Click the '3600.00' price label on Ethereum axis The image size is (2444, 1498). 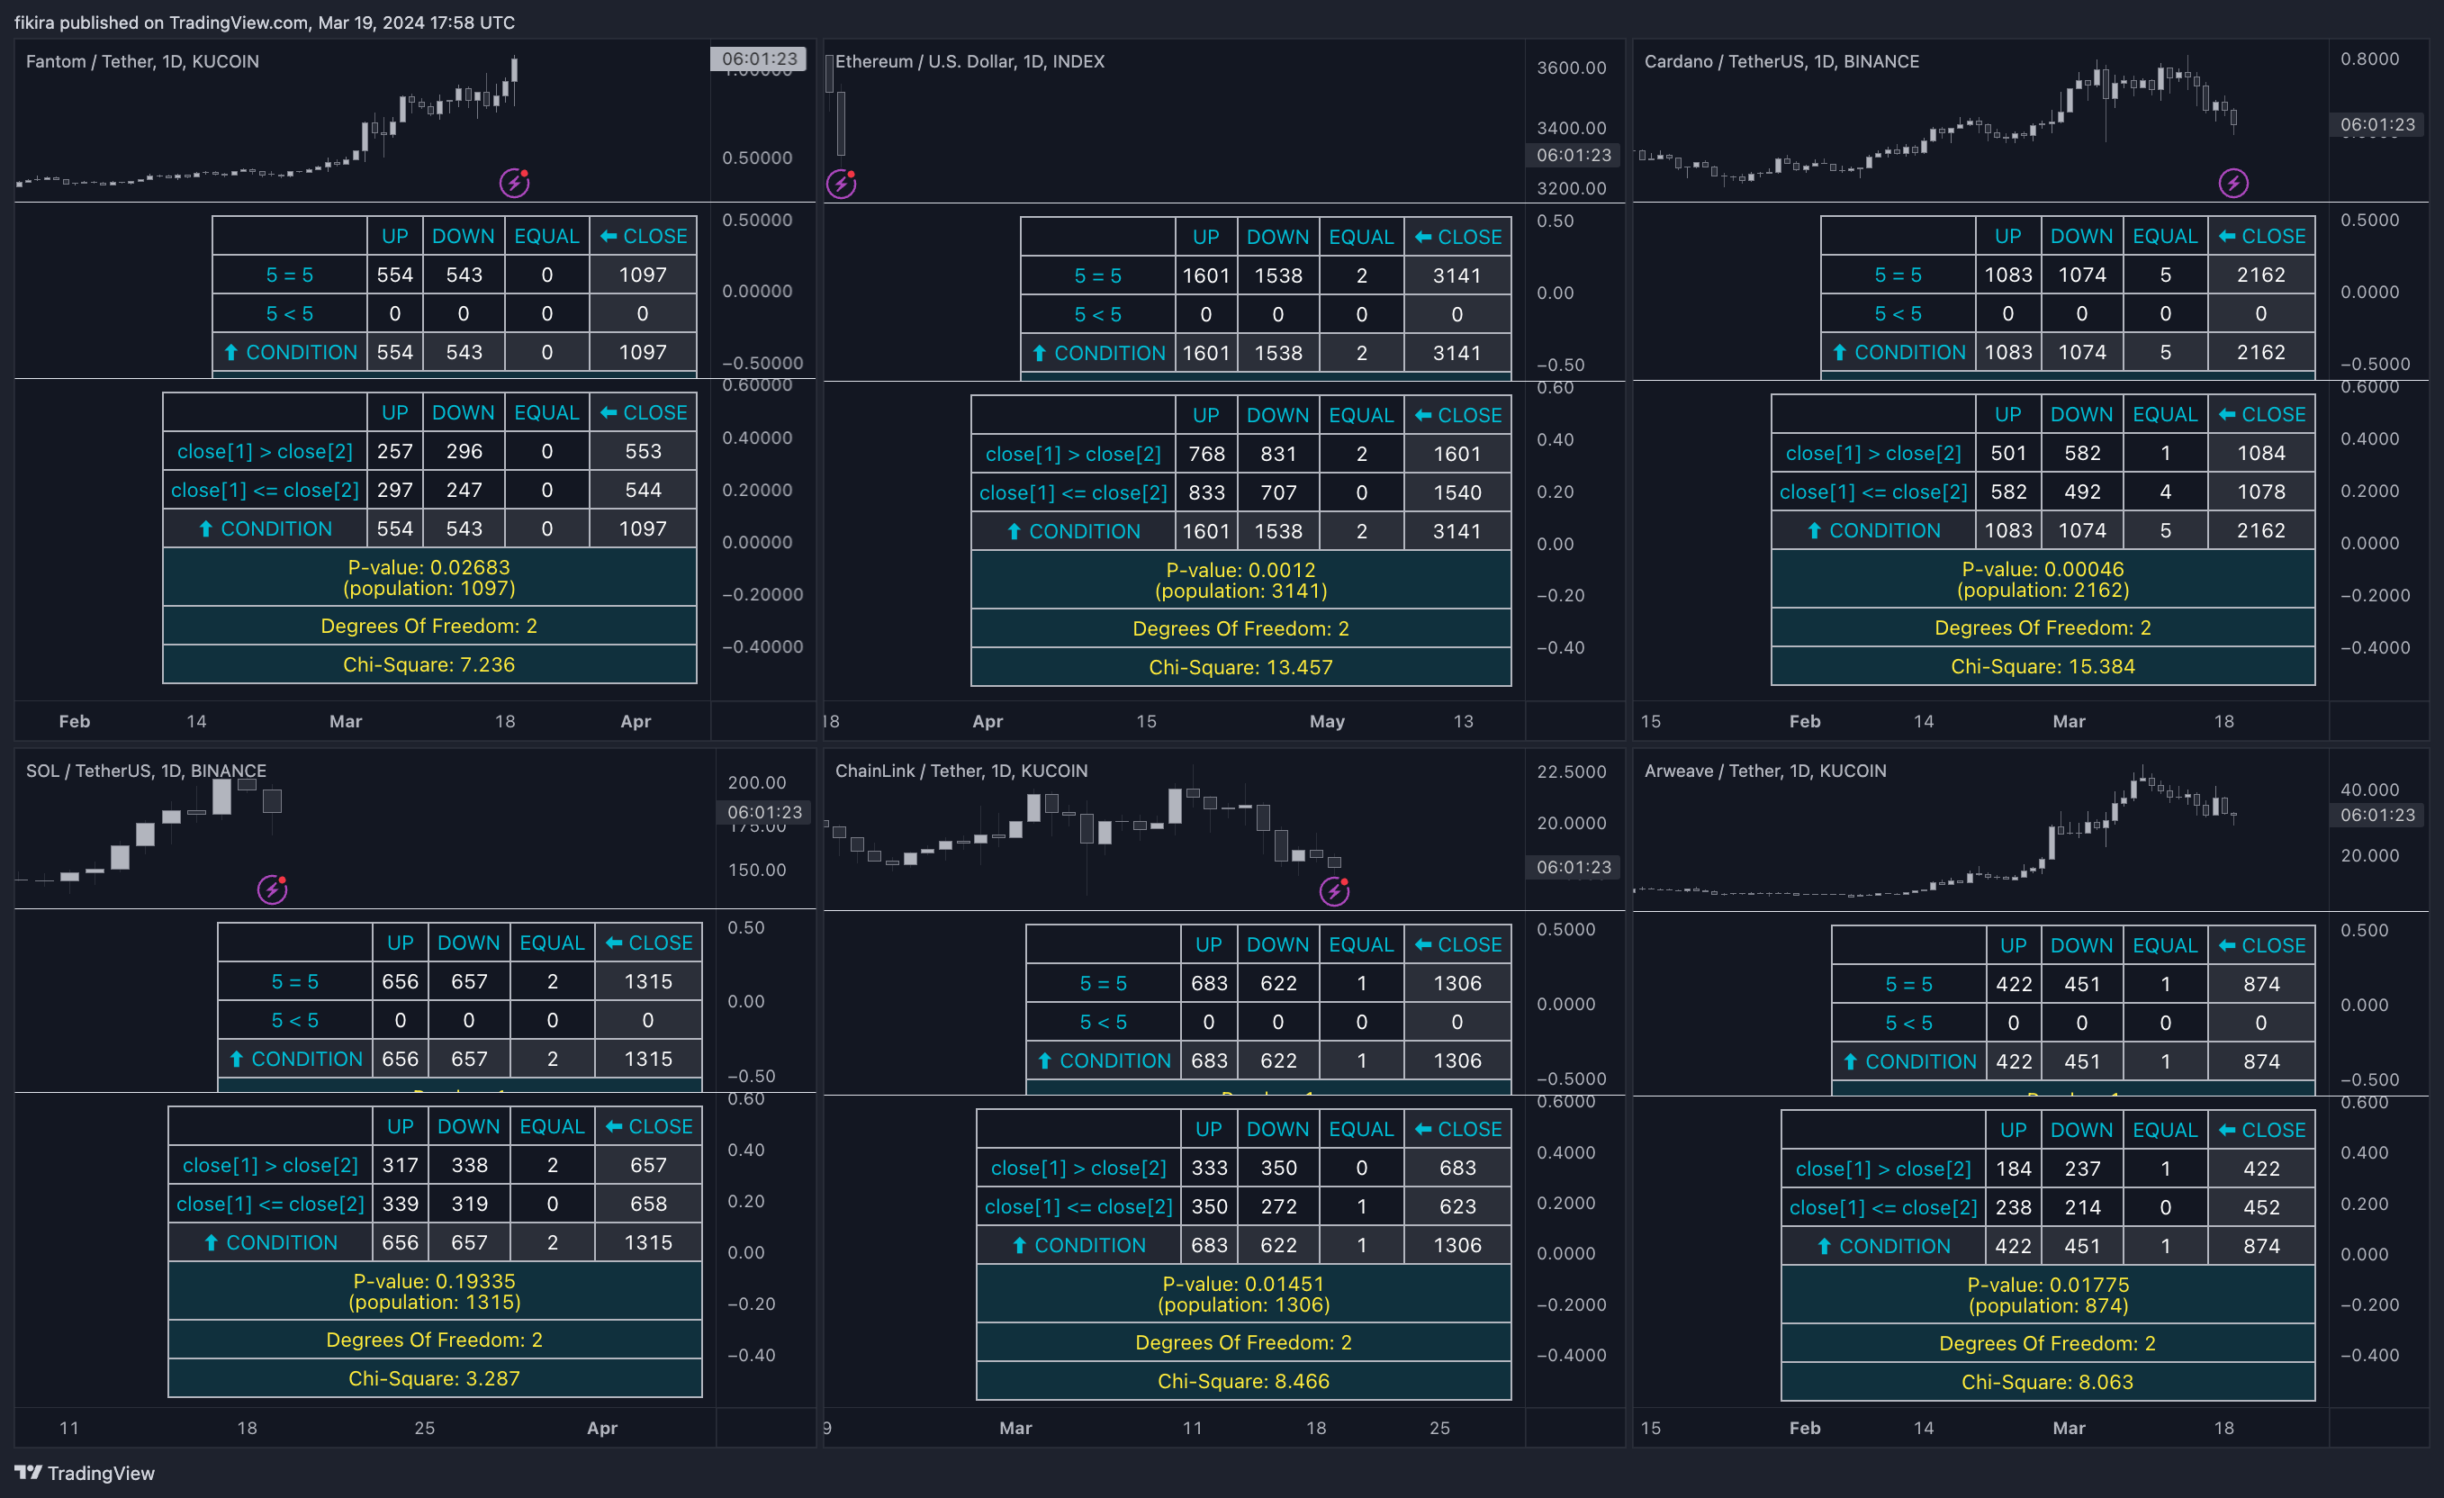[1571, 68]
